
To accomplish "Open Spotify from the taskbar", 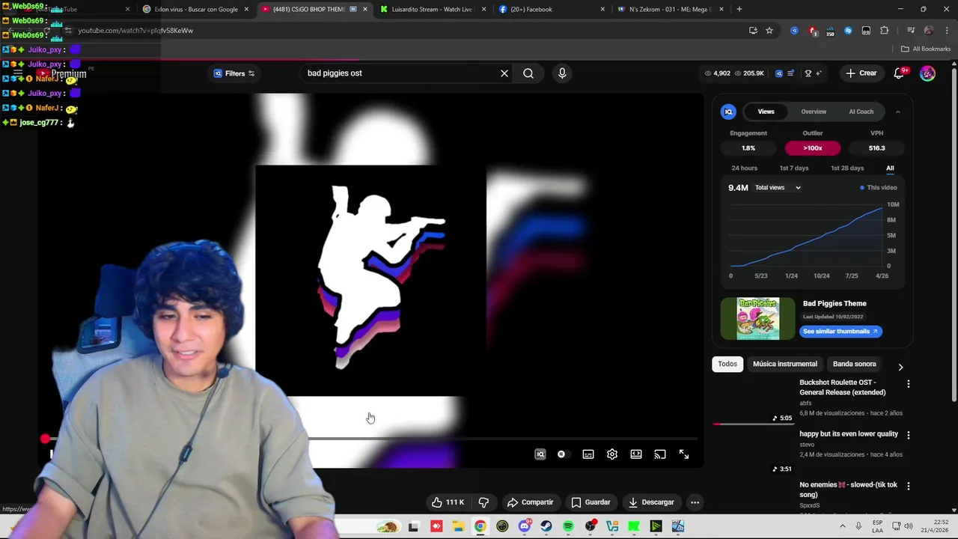I will 568,527.
